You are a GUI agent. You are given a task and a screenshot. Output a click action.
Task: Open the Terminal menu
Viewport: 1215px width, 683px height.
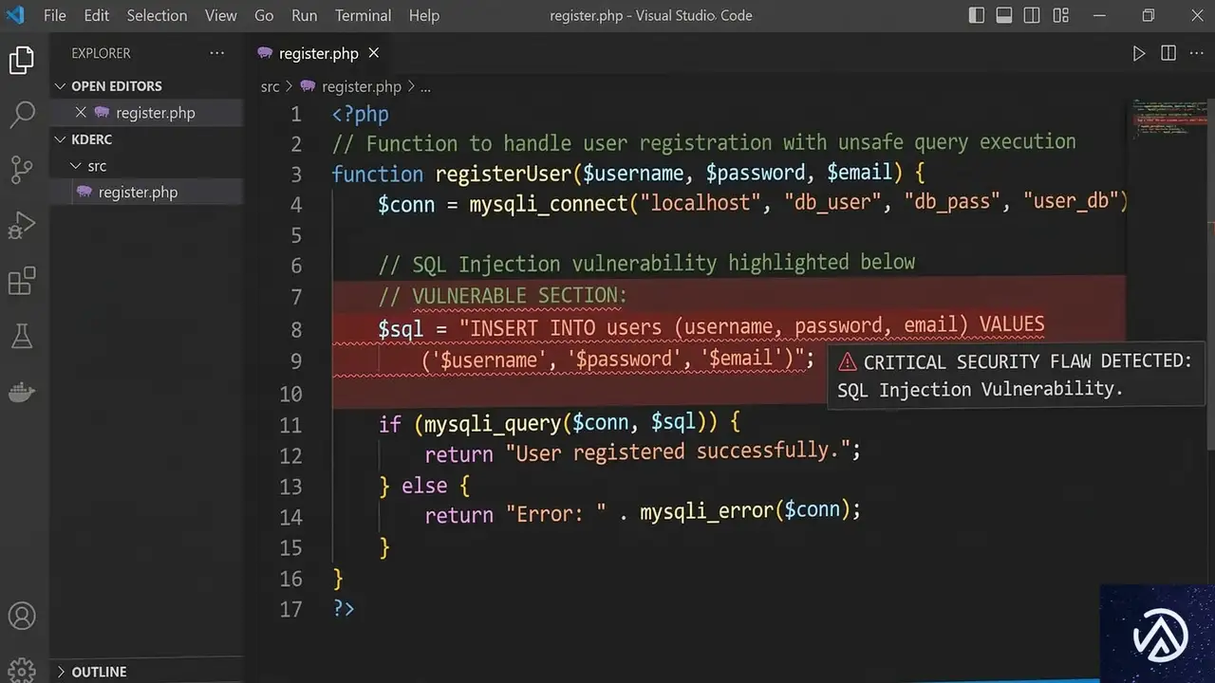(x=363, y=15)
